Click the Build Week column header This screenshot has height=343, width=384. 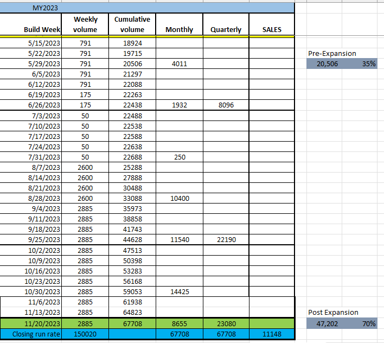(x=42, y=29)
